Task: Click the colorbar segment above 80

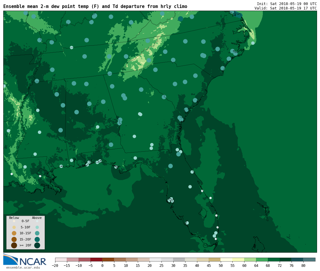Action: click(x=309, y=259)
